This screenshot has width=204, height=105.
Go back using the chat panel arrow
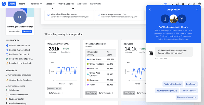click(150, 10)
